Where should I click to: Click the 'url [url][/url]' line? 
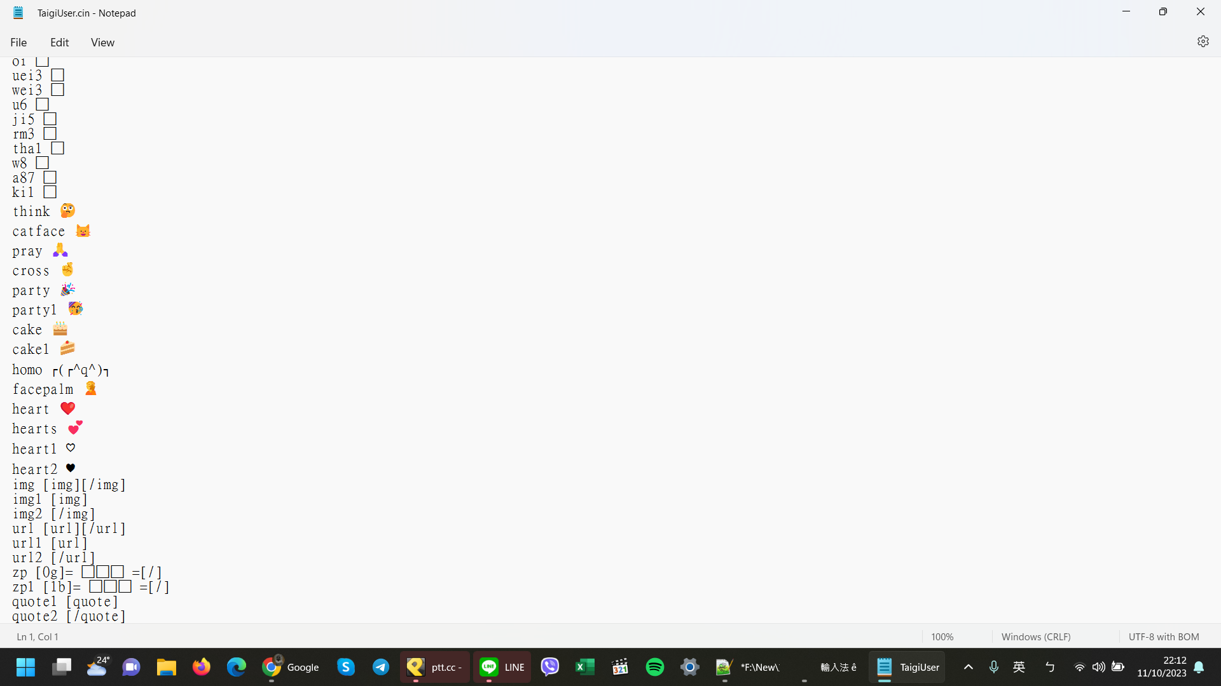pyautogui.click(x=69, y=528)
